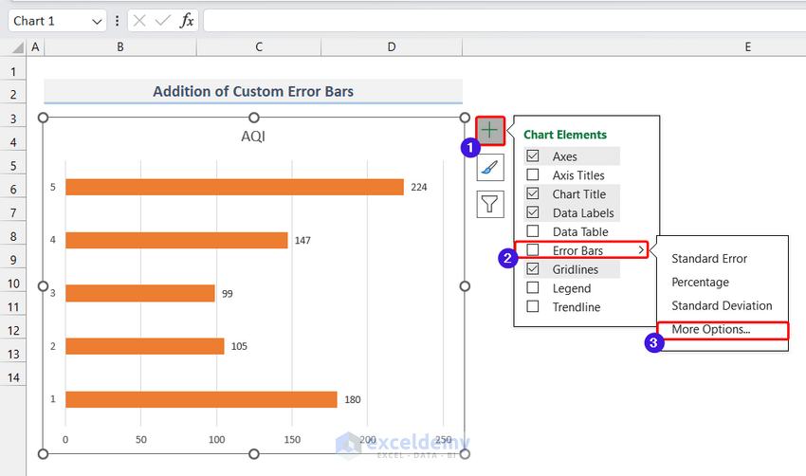Open the Chart Styles paintbrush button

click(490, 168)
